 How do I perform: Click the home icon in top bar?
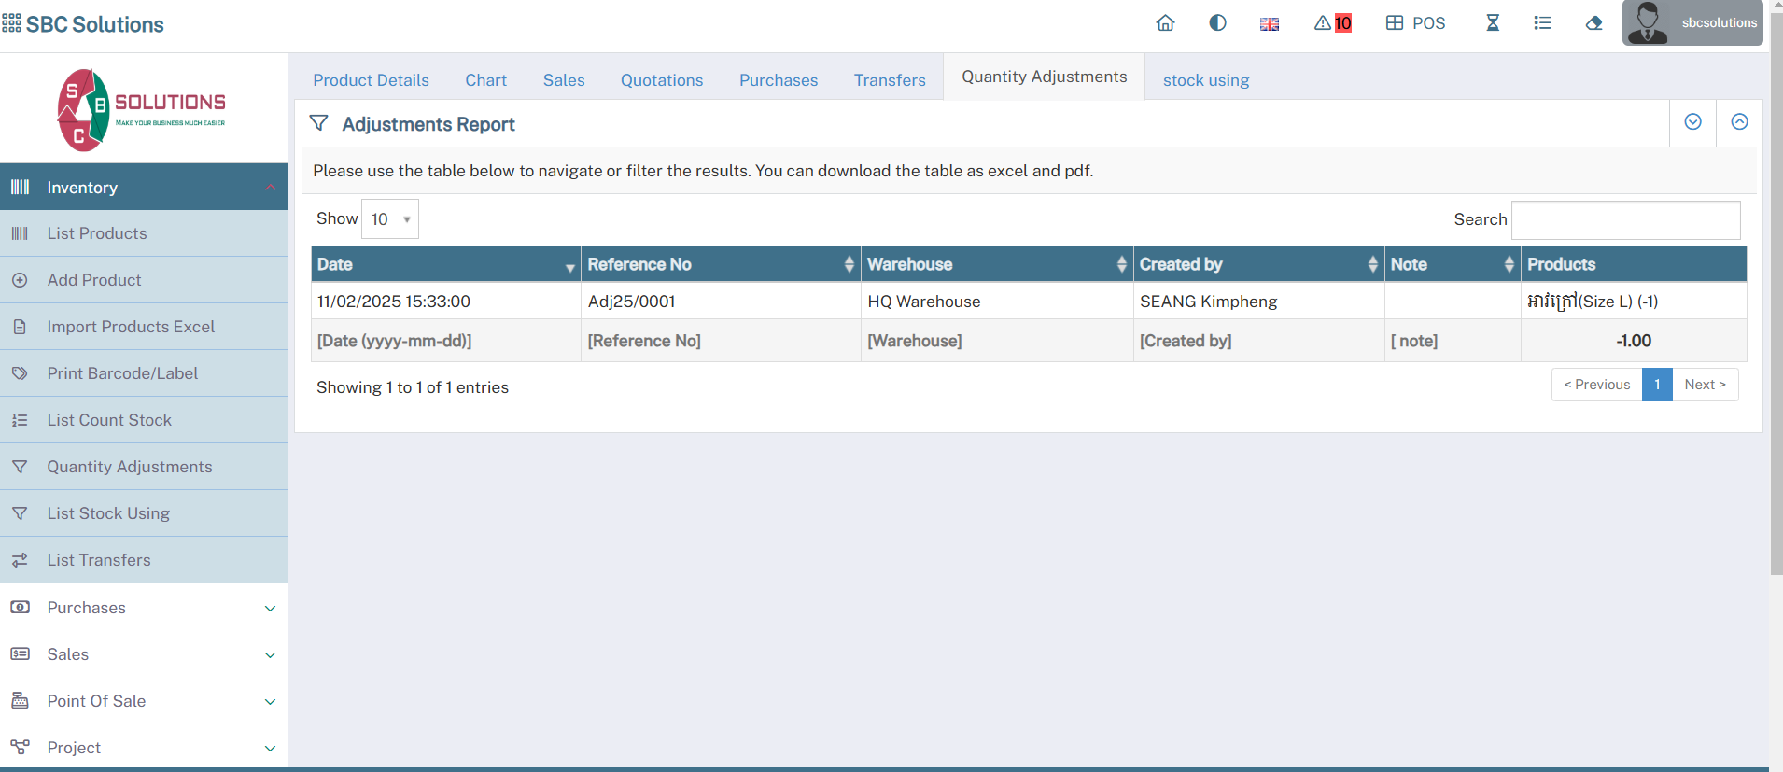coord(1165,23)
